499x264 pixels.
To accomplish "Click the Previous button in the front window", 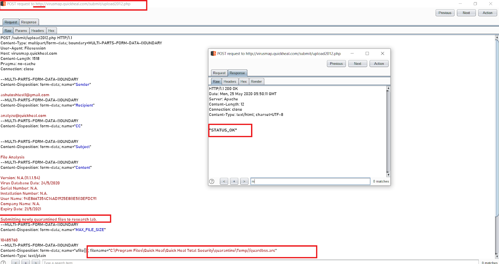I will pos(336,64).
